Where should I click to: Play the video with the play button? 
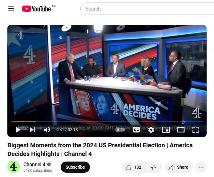(18, 130)
